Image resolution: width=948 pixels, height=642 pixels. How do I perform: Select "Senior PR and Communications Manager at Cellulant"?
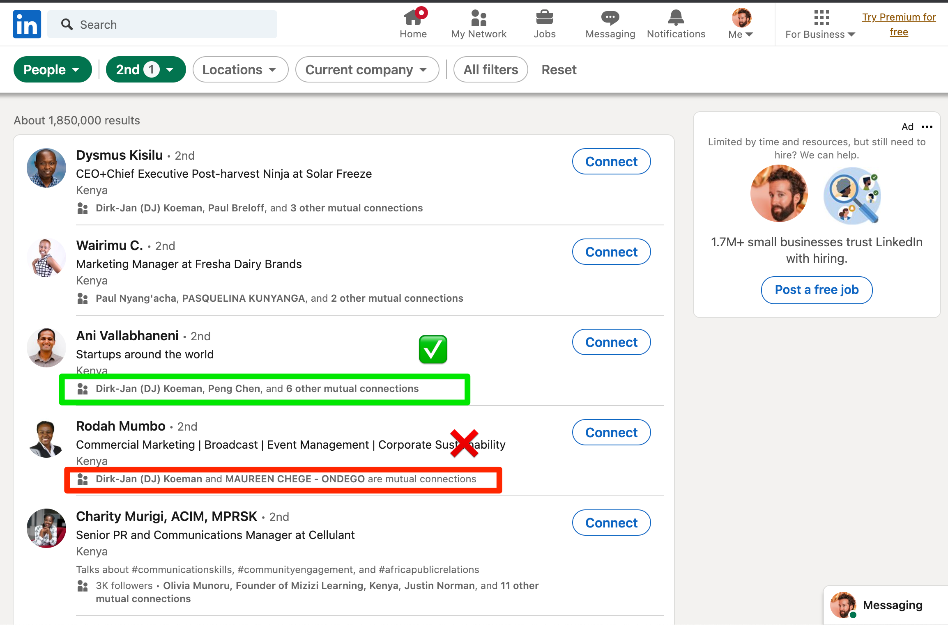[x=215, y=535]
